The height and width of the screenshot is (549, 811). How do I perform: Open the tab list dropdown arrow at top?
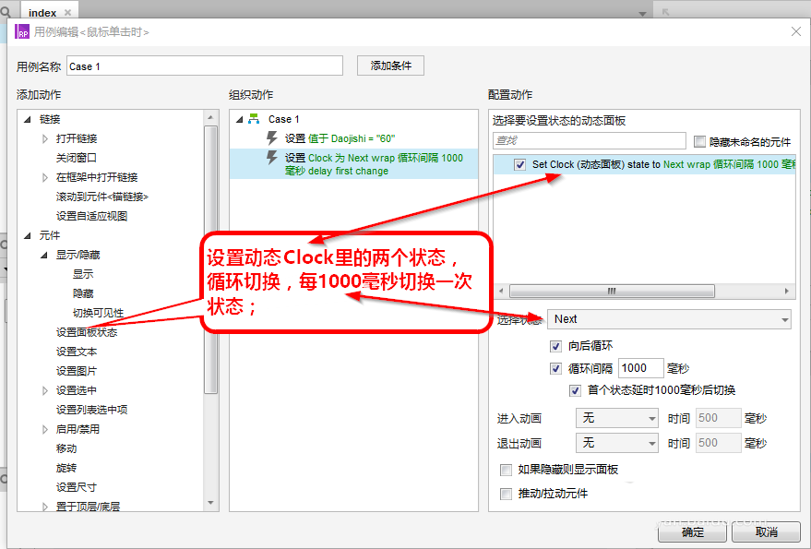pos(642,14)
